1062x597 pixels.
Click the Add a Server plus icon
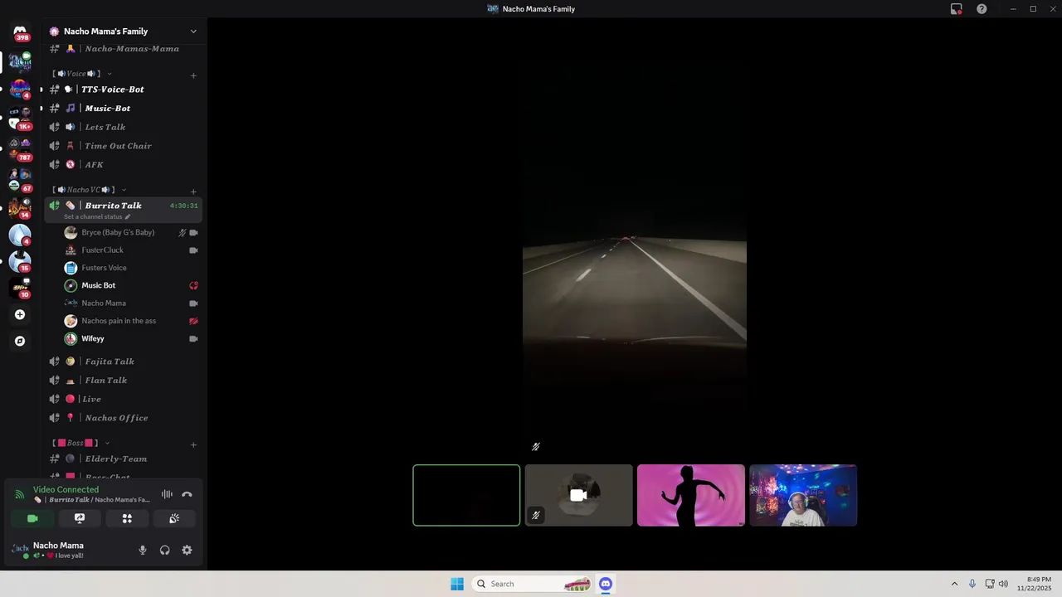20,314
